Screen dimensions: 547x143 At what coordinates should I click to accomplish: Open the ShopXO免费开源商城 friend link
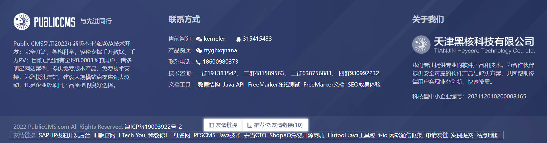[x=297, y=135]
